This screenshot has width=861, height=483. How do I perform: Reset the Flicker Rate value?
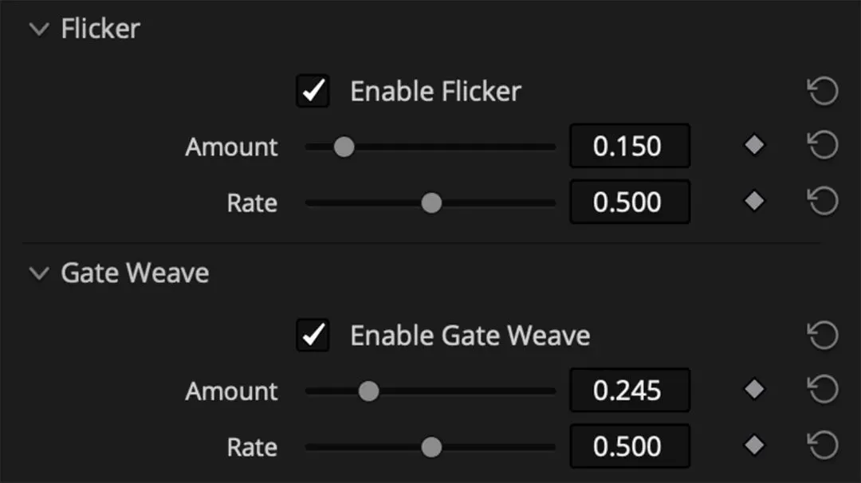point(823,202)
